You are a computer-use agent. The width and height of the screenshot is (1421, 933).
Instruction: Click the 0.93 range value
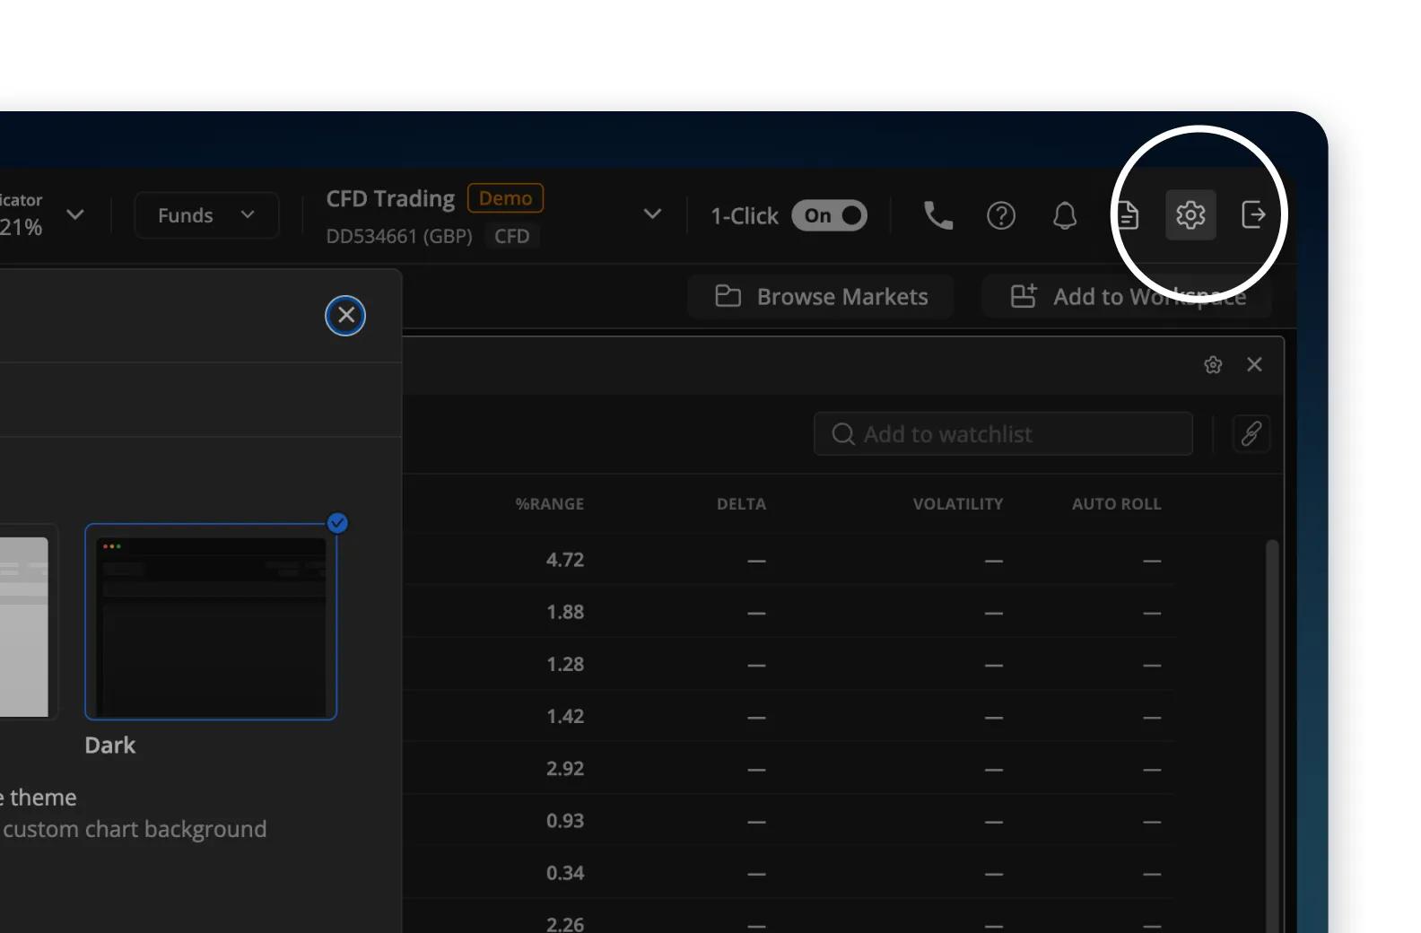point(565,820)
